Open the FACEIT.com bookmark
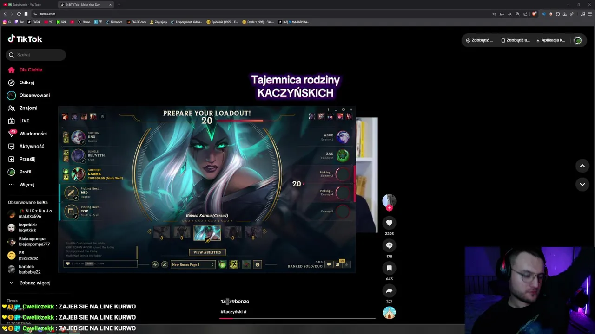The width and height of the screenshot is (595, 334). [x=137, y=22]
